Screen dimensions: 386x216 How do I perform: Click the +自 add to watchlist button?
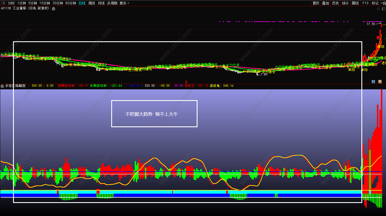tap(383, 3)
